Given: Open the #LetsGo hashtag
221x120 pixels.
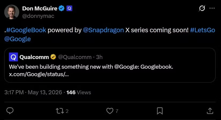Looking at the screenshot, I should 203,30.
